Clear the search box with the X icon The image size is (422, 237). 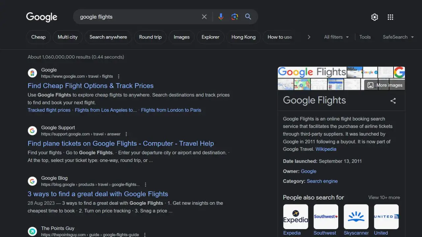[x=204, y=17]
